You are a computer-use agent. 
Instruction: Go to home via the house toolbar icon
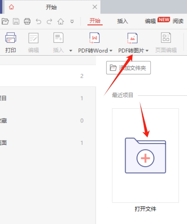point(61,21)
